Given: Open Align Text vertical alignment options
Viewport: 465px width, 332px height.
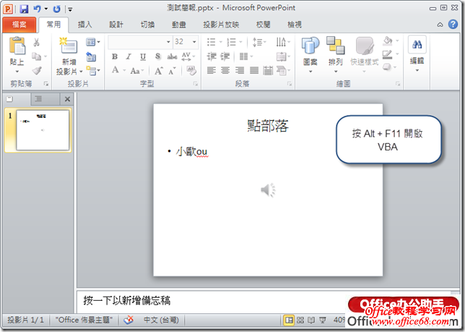Looking at the screenshot, I should 282,56.
